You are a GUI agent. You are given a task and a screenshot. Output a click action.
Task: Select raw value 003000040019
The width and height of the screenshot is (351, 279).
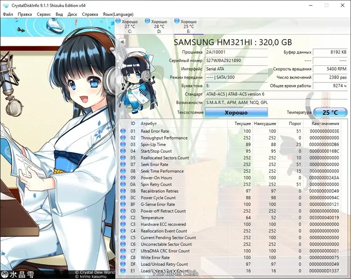324,218
